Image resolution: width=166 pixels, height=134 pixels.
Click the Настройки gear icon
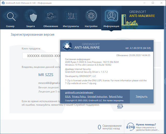pos(91,17)
